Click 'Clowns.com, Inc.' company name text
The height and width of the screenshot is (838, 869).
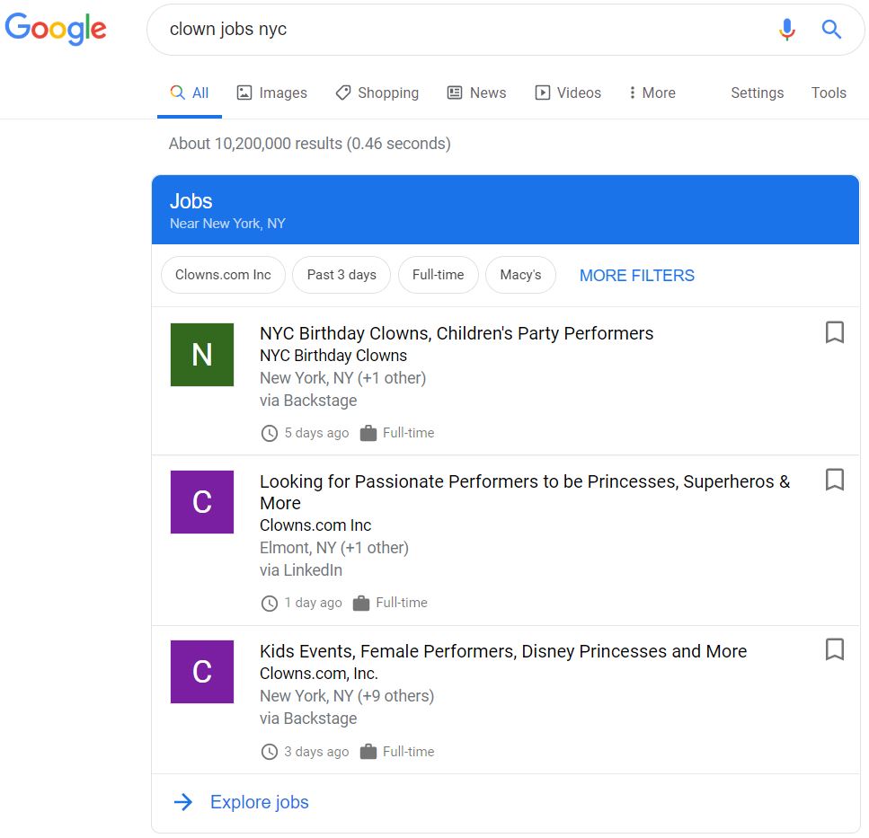tap(319, 674)
